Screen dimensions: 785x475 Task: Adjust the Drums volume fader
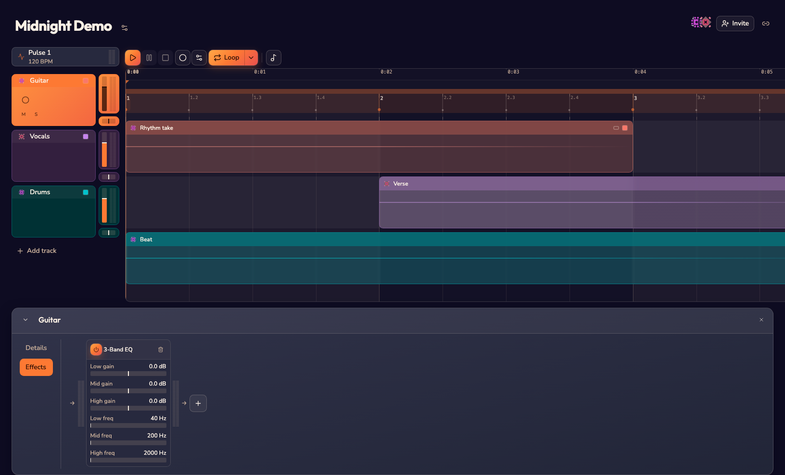click(x=104, y=205)
